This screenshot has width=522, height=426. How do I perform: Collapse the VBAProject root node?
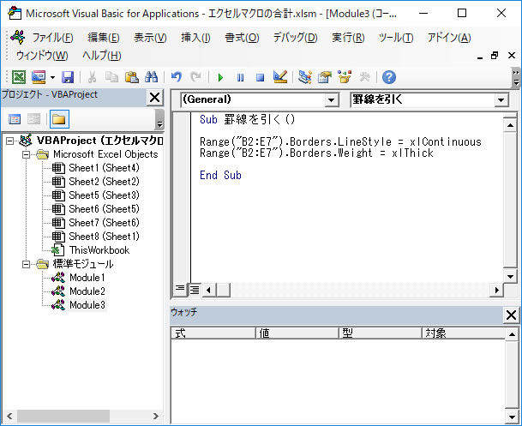10,141
